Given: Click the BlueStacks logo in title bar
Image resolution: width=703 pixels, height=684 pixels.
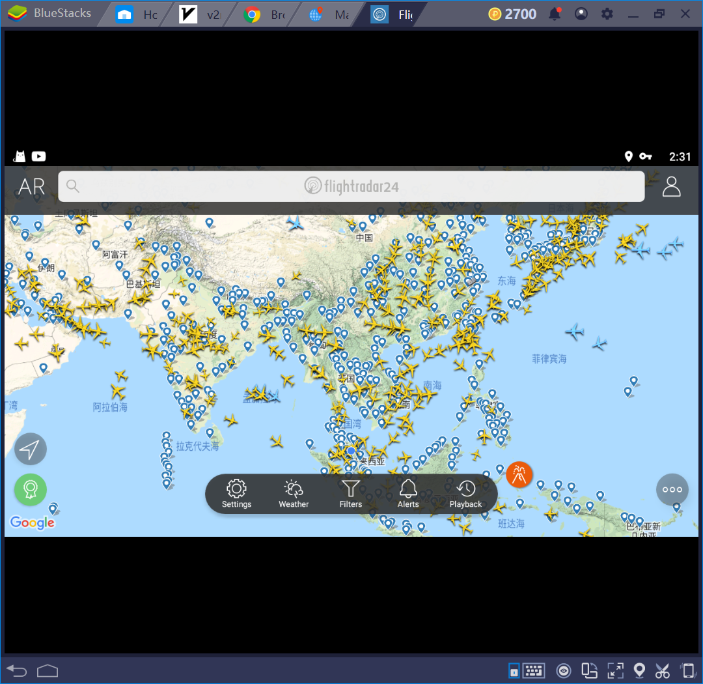Looking at the screenshot, I should click(x=17, y=14).
